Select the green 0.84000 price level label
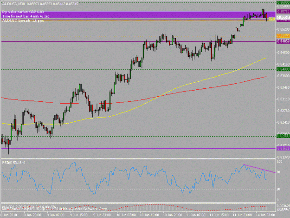 (x=283, y=69)
